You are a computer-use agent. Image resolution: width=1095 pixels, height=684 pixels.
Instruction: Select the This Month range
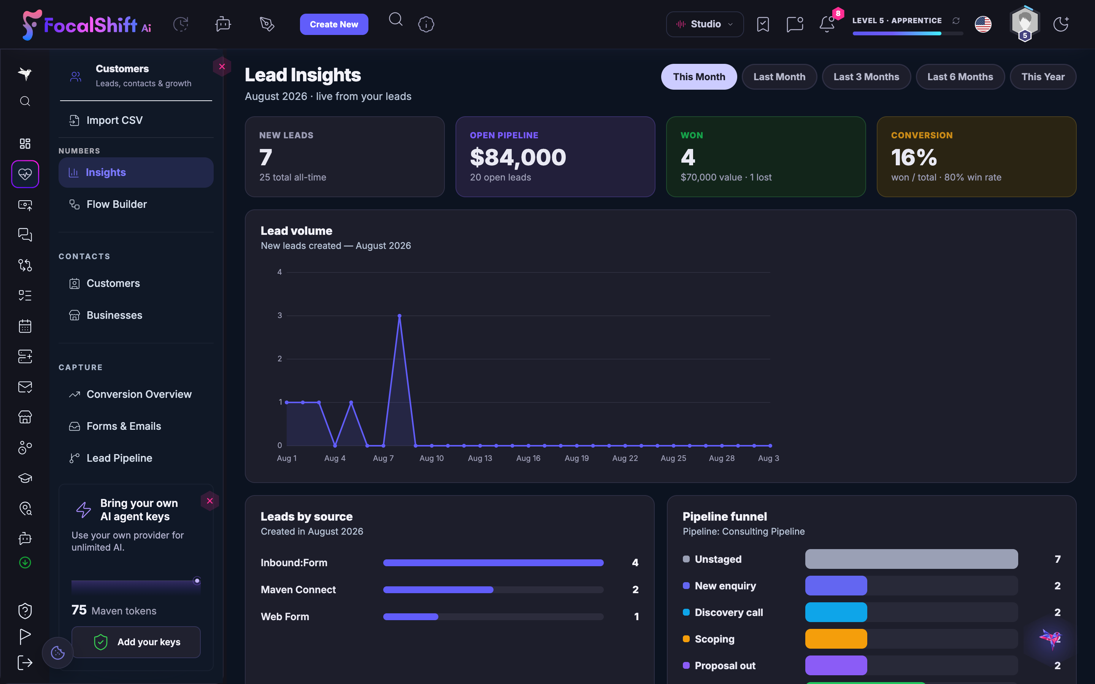coord(698,77)
